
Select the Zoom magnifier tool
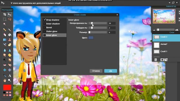[x=10, y=81]
